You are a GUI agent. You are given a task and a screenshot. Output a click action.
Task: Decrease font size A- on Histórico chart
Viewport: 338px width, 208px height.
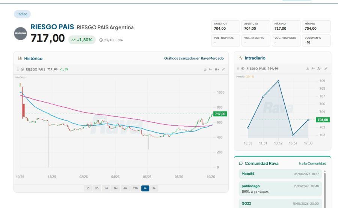click(211, 69)
